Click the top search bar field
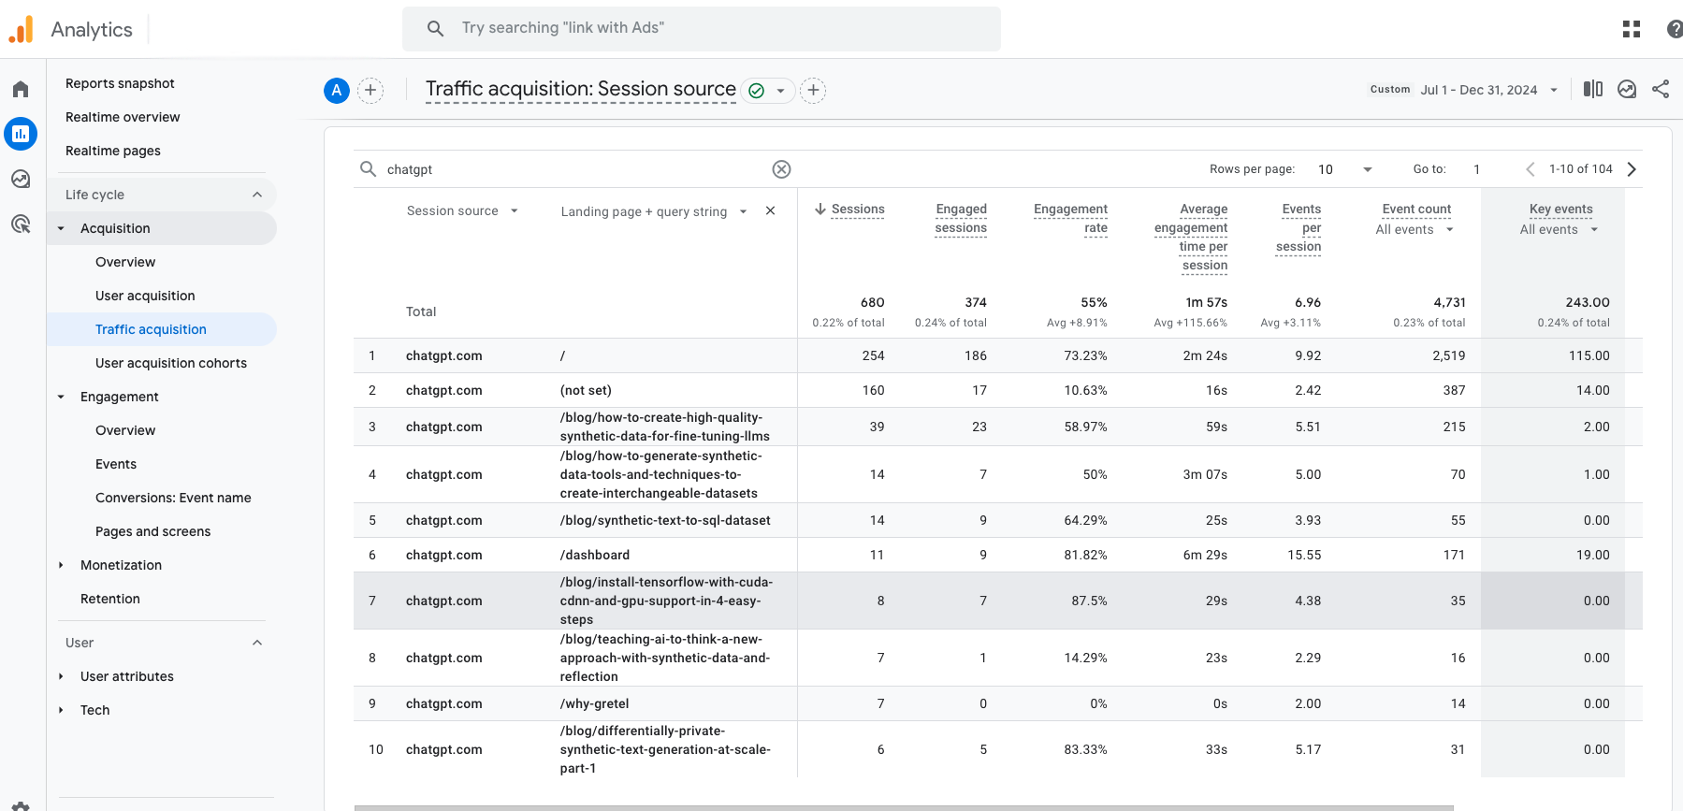Image resolution: width=1683 pixels, height=811 pixels. (702, 28)
